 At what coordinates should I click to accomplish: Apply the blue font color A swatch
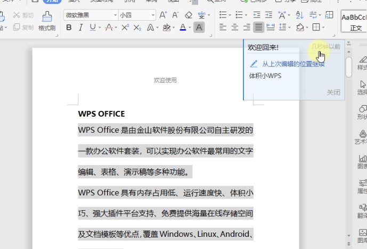coord(183,28)
